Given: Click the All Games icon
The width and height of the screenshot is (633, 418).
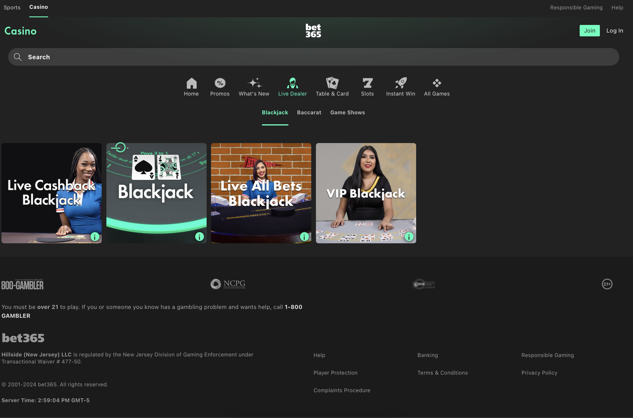Looking at the screenshot, I should [x=437, y=83].
